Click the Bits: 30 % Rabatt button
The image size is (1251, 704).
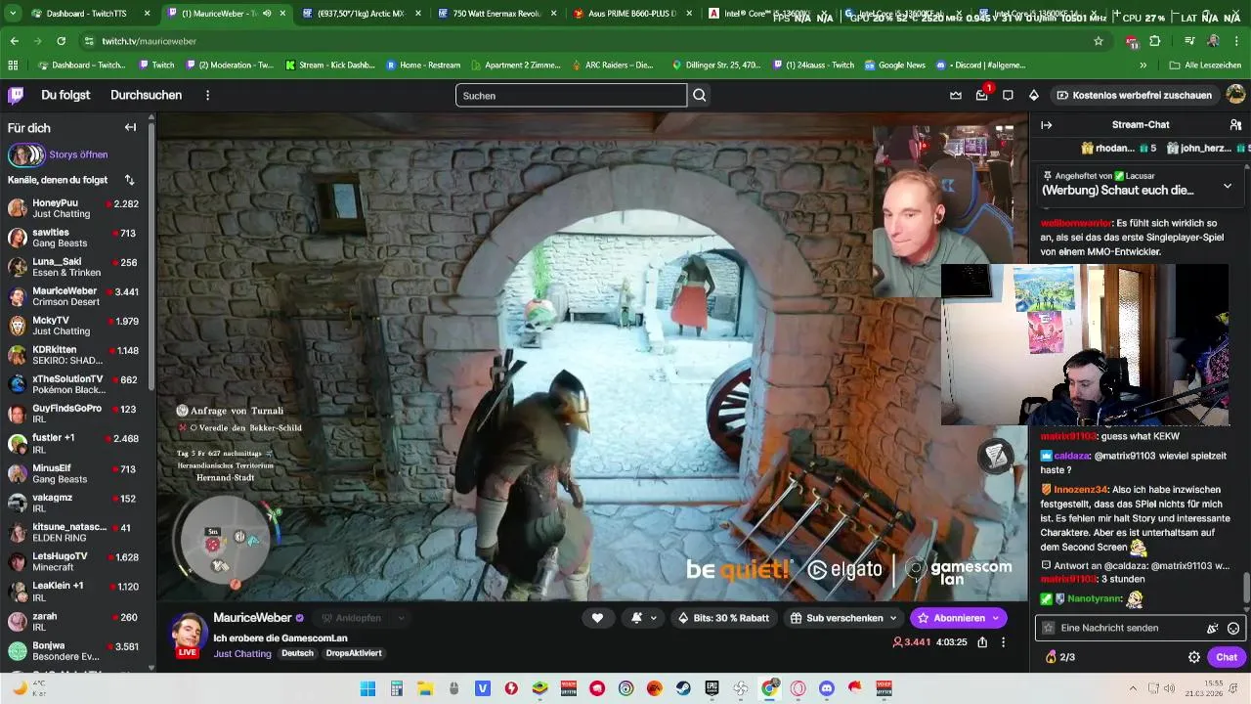724,618
